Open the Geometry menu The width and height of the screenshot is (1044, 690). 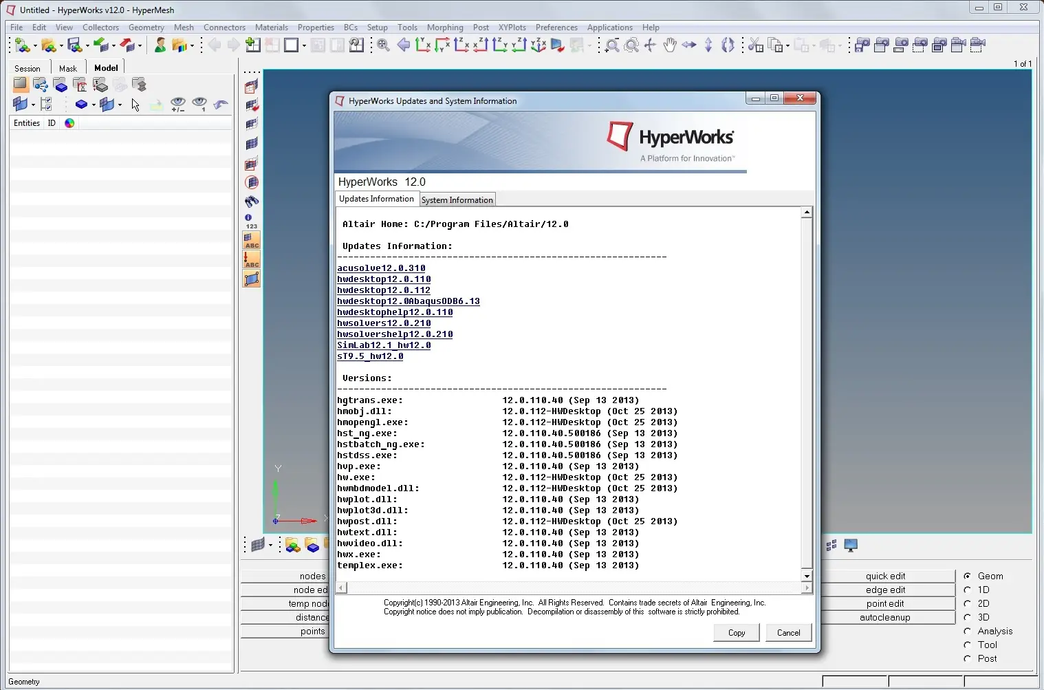pos(146,28)
